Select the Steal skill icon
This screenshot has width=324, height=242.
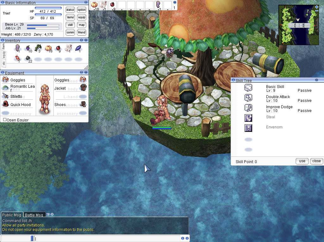(x=248, y=118)
